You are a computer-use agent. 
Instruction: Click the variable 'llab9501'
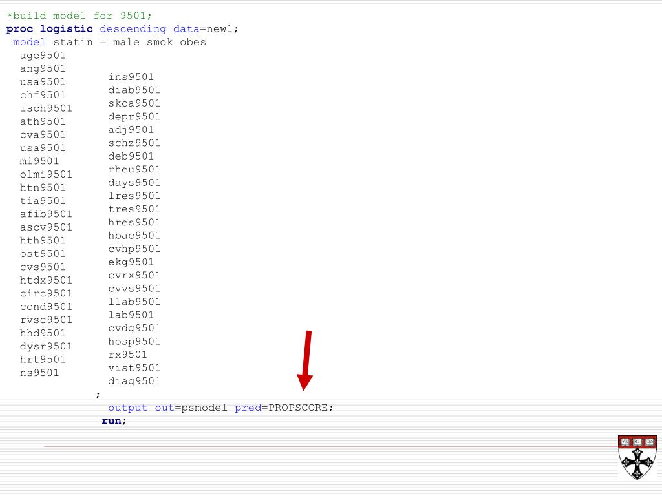tap(134, 302)
